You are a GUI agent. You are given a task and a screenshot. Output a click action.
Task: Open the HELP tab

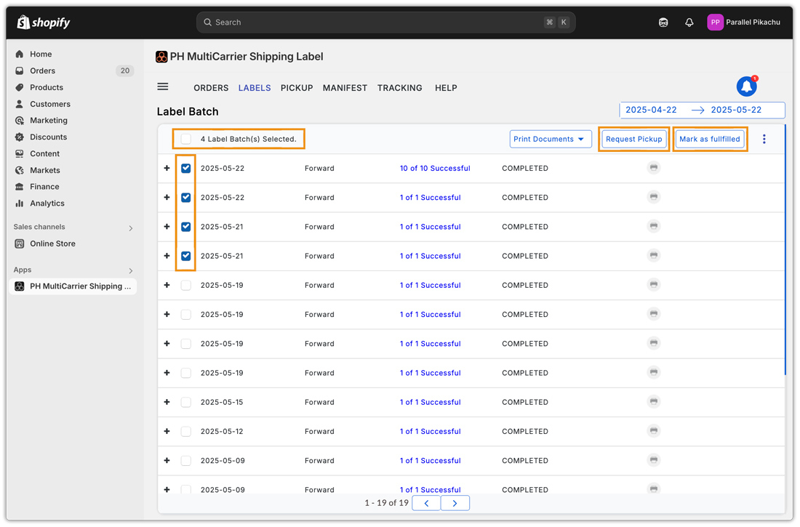[x=446, y=88]
